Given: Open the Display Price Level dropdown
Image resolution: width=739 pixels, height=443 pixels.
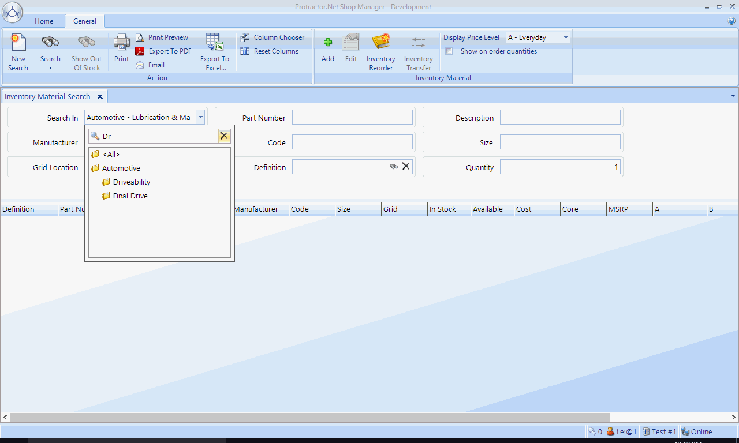Looking at the screenshot, I should tap(565, 37).
